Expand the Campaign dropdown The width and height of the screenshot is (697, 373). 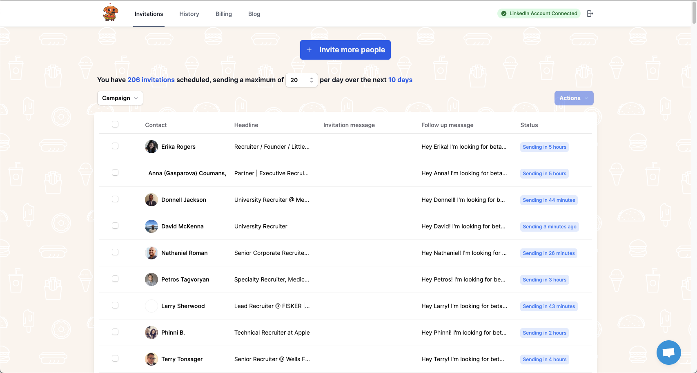click(x=120, y=98)
